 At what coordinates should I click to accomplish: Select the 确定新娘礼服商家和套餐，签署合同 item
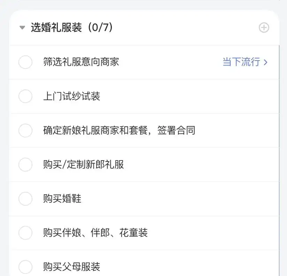click(x=119, y=131)
